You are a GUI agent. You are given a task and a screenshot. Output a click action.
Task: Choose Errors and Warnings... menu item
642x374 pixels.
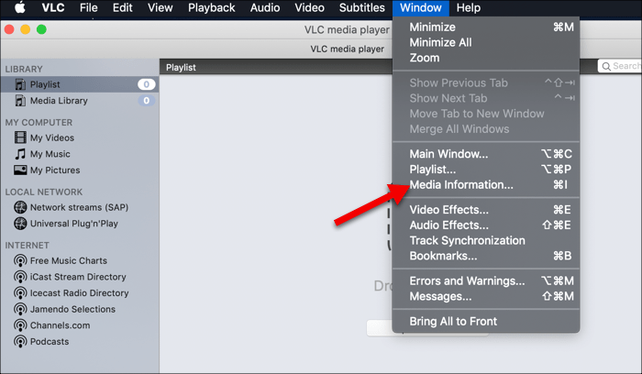coord(467,280)
